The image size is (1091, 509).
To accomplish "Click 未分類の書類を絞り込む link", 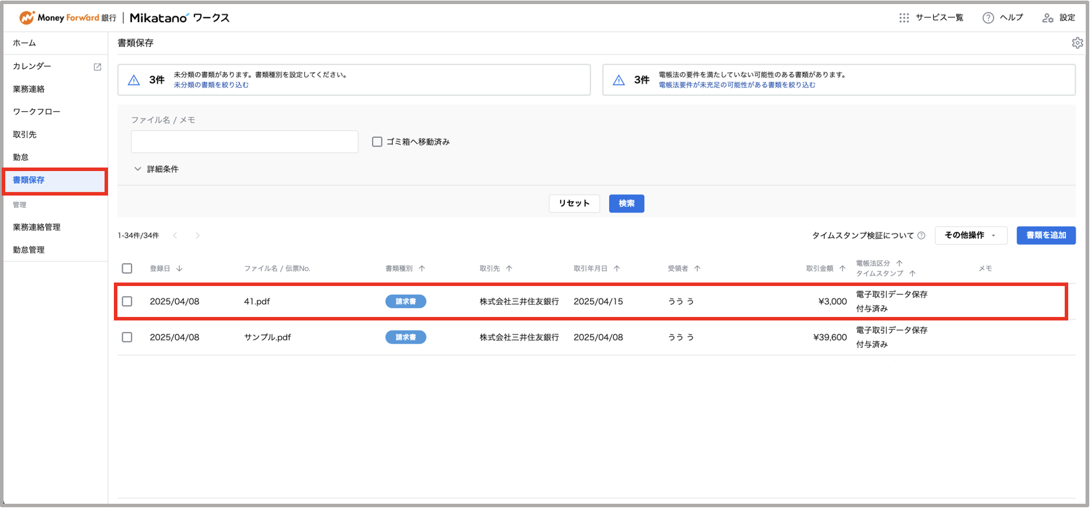I will click(x=211, y=85).
